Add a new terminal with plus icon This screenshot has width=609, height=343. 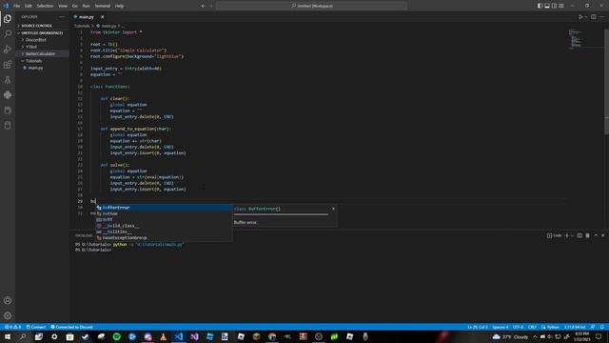pyautogui.click(x=567, y=235)
